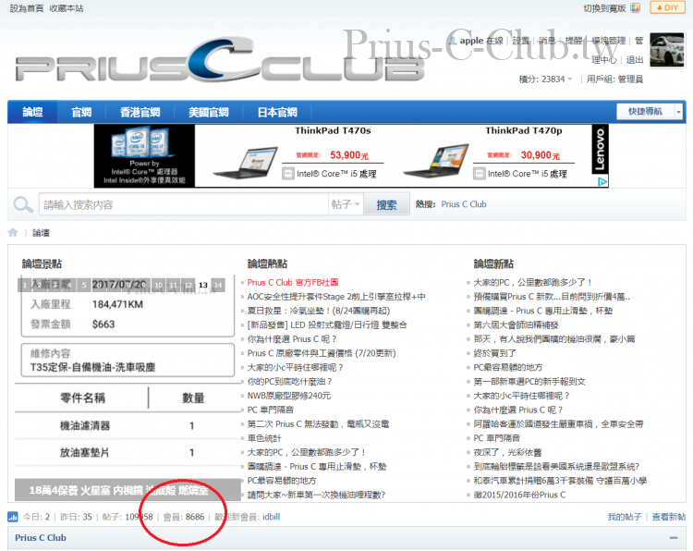Open the 日本官網 navigation tab

pyautogui.click(x=277, y=112)
